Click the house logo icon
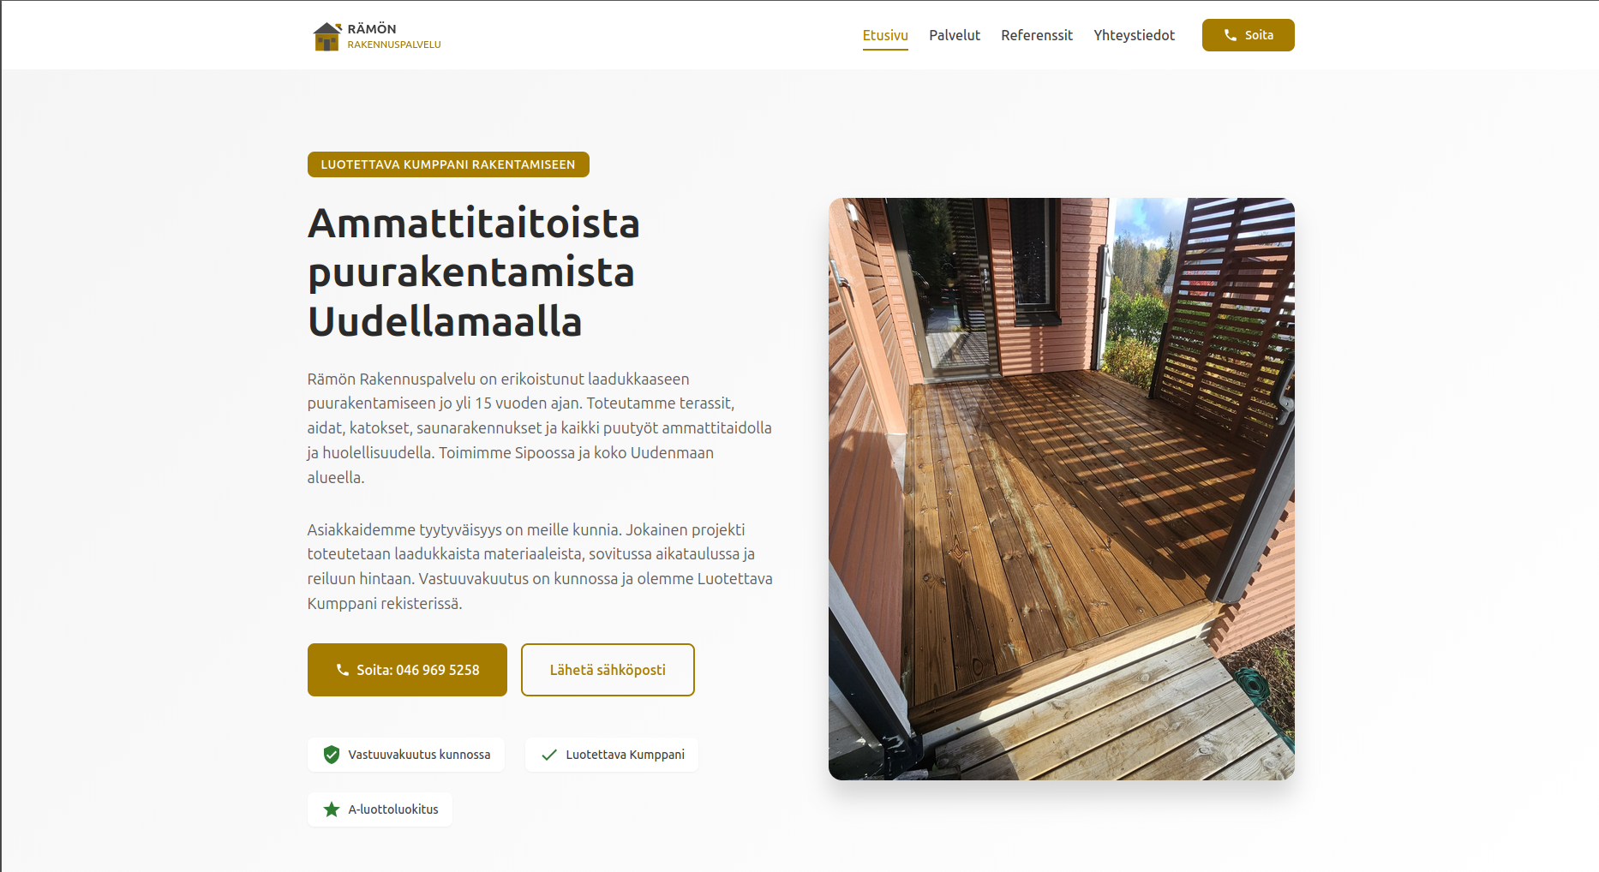1599x872 pixels. 326,35
